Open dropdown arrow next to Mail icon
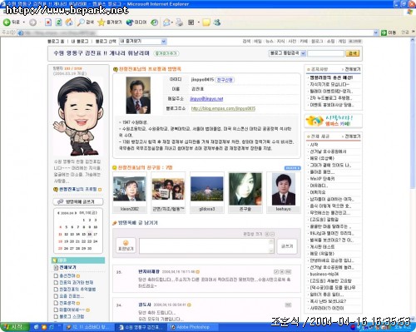The width and height of the screenshot is (416, 332). (172, 22)
